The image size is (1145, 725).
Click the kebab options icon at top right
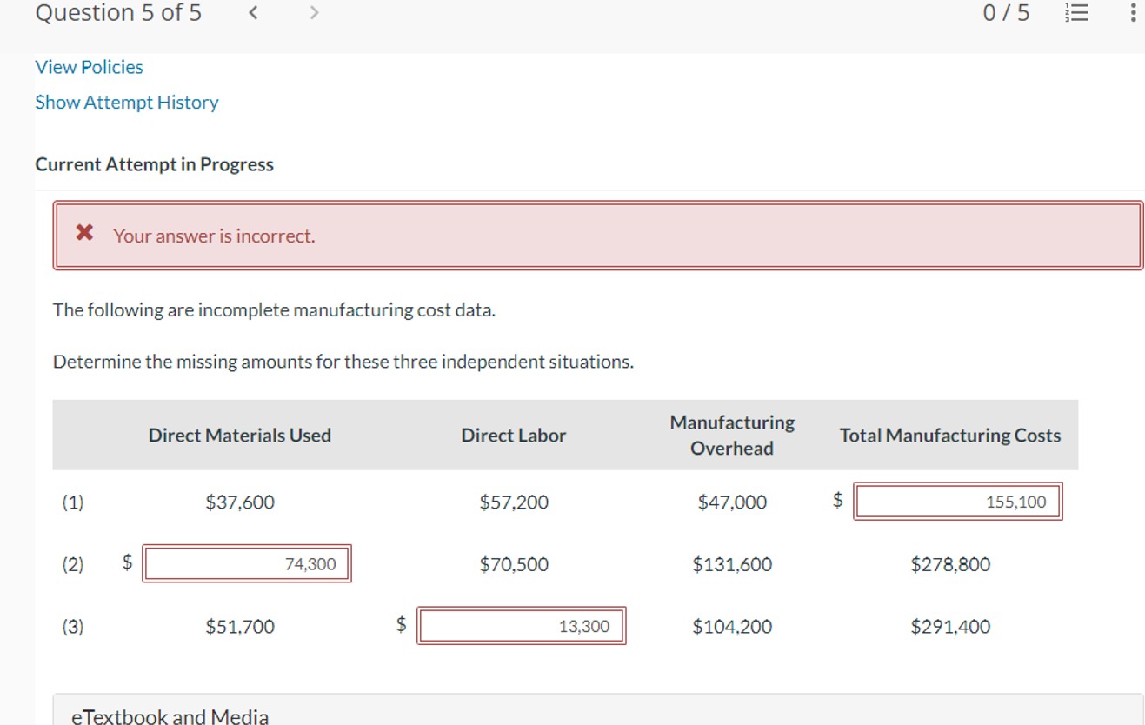pyautogui.click(x=1132, y=12)
